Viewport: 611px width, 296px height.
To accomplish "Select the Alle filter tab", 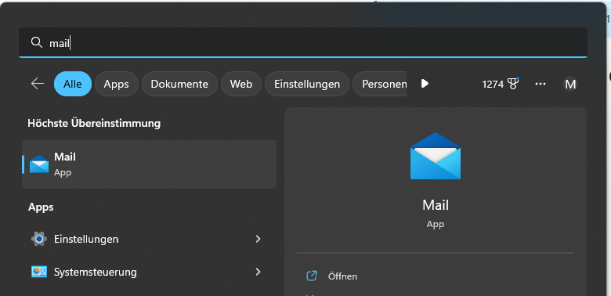I will pos(73,84).
